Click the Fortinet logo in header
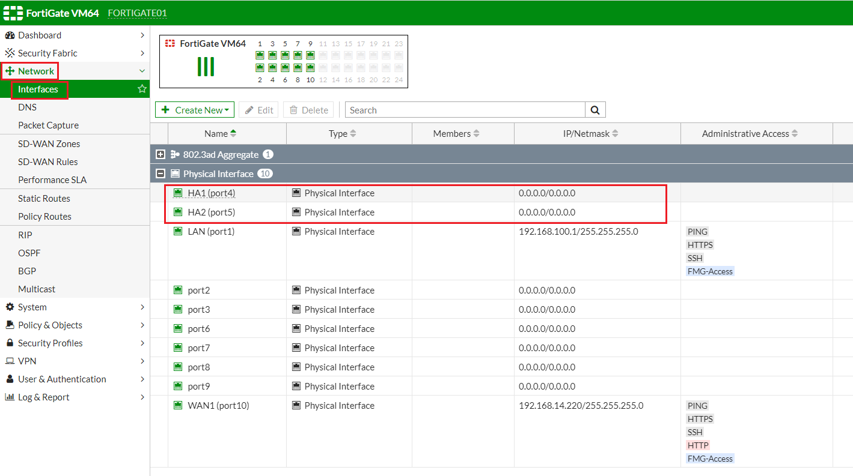The width and height of the screenshot is (853, 476). [13, 13]
